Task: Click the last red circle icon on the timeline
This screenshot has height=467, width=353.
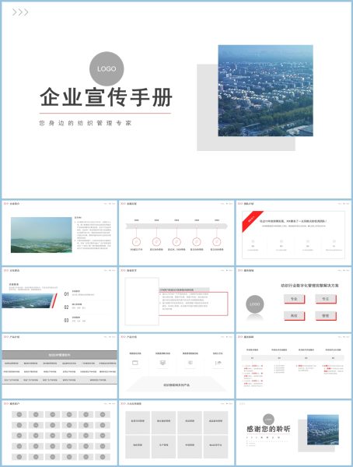Action: point(217,241)
